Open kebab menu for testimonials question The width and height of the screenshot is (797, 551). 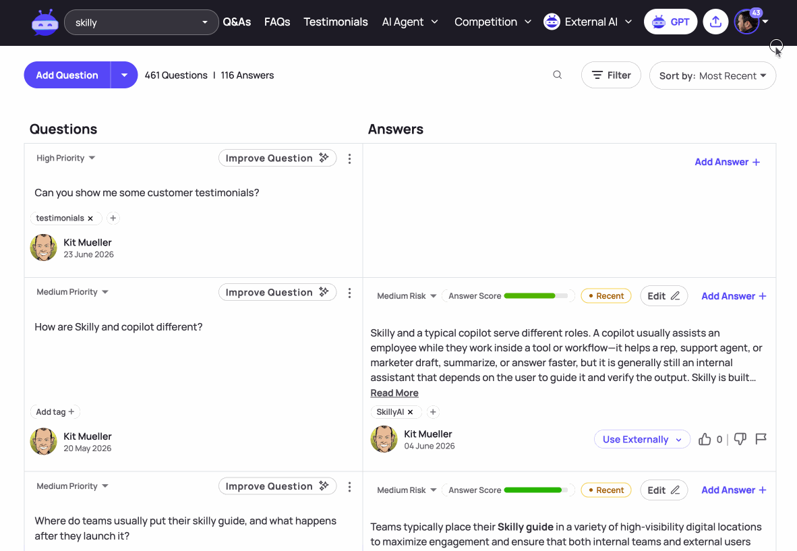[x=349, y=158]
